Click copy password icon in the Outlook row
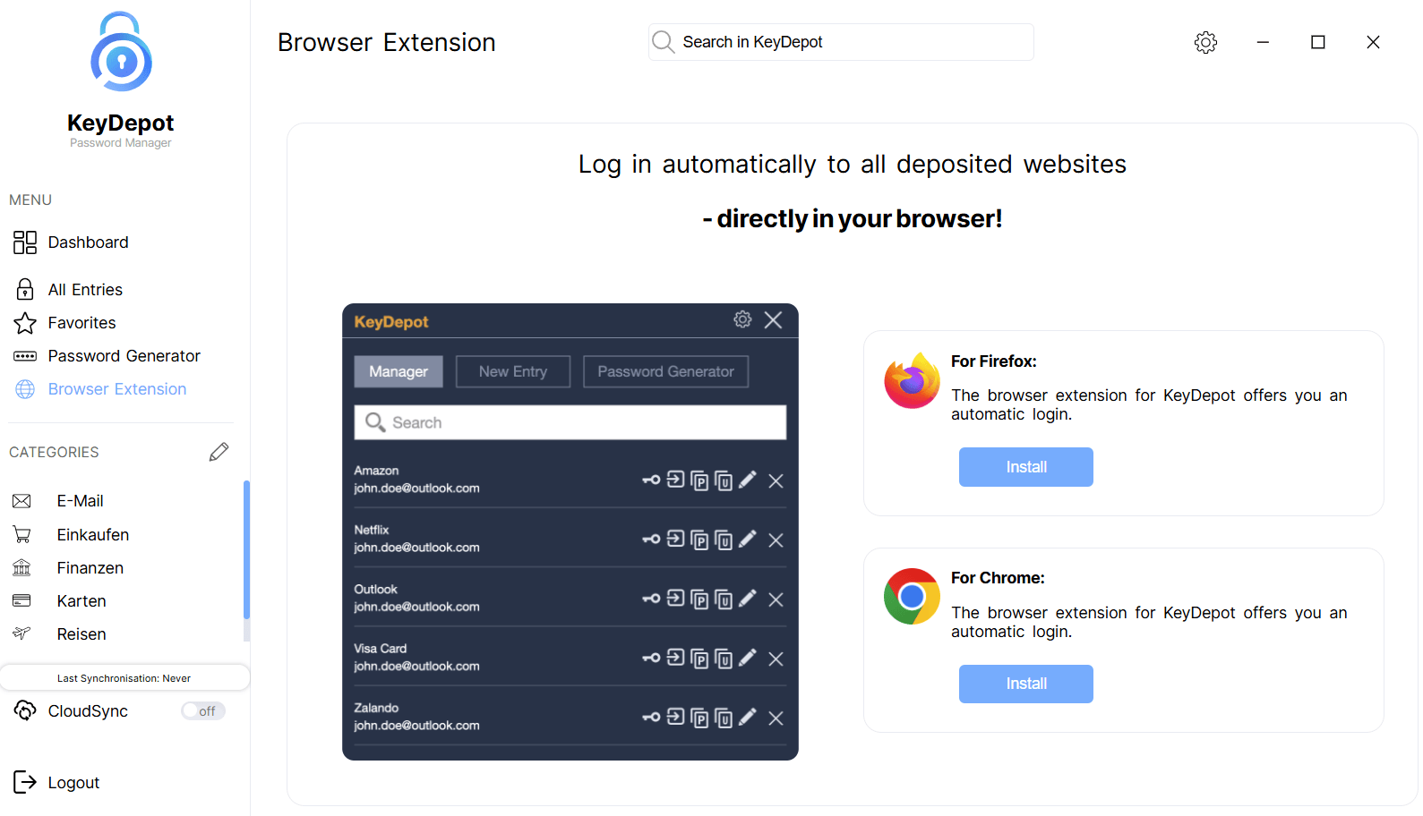Image resolution: width=1423 pixels, height=816 pixels. pos(699,599)
